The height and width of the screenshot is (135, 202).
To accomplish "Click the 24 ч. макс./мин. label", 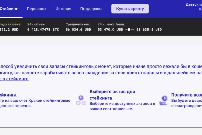I will coord(111,24).
